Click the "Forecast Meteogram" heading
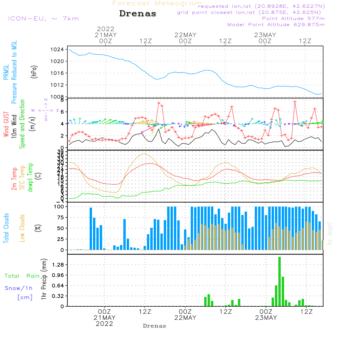This screenshot has width=337, height=337. [157, 3]
